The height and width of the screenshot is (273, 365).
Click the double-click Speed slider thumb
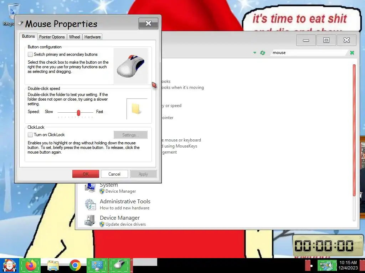click(x=78, y=113)
